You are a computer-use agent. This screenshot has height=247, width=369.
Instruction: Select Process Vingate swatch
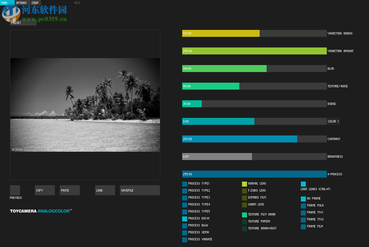(x=185, y=240)
